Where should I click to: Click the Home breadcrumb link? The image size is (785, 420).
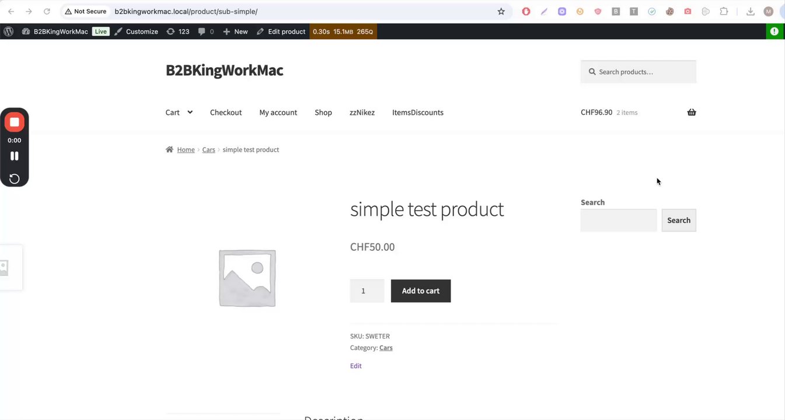click(186, 150)
